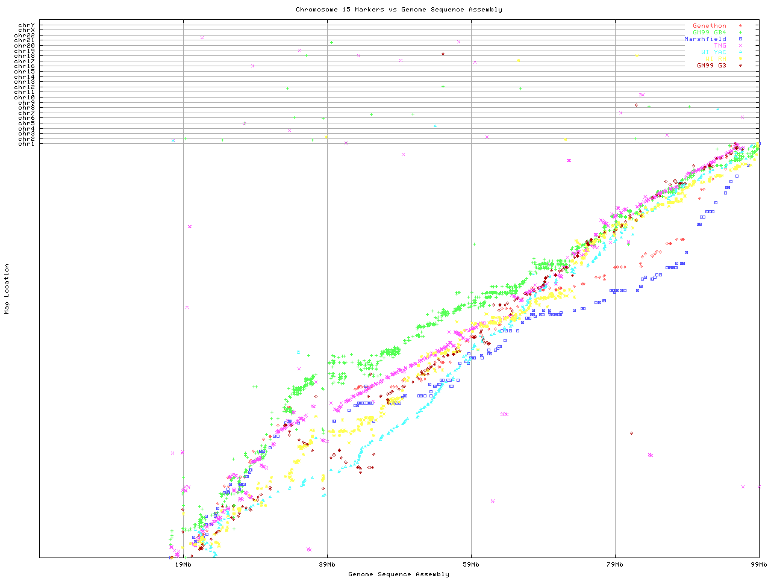771x578 pixels.
Task: Click the cyan triangle WI YAC legend marker
Action: point(740,52)
